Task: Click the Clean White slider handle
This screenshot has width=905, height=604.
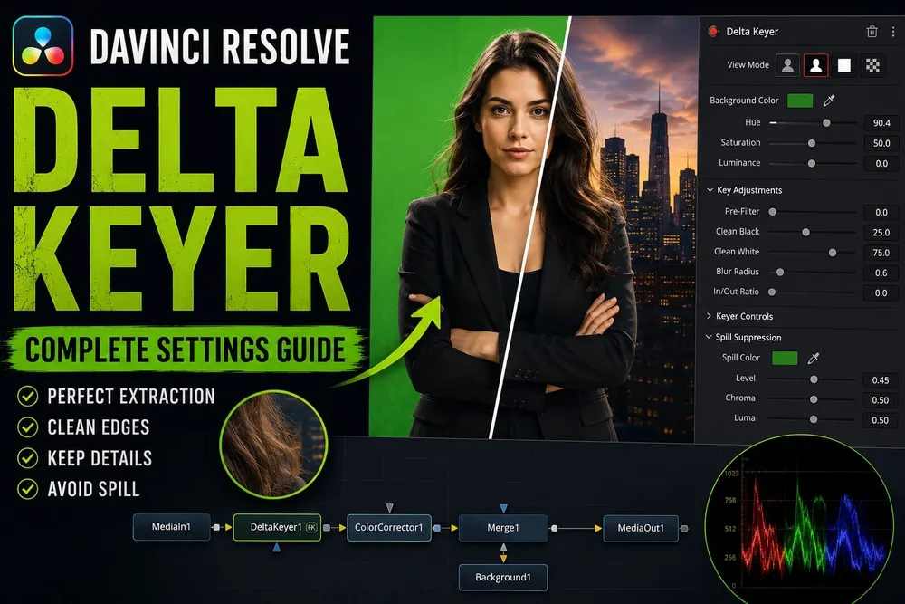Action: click(x=833, y=253)
